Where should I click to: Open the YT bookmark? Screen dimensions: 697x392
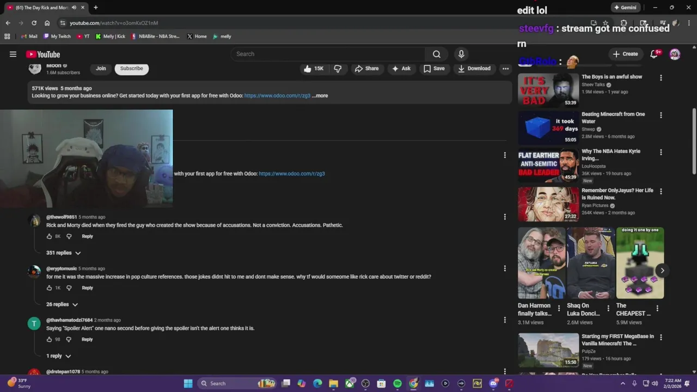[x=83, y=36]
